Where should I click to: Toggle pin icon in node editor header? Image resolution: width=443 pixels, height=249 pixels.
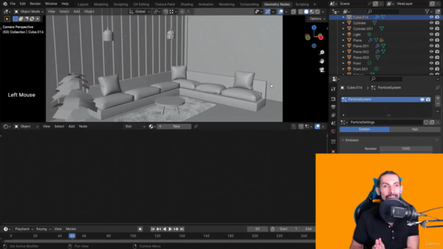[196, 126]
